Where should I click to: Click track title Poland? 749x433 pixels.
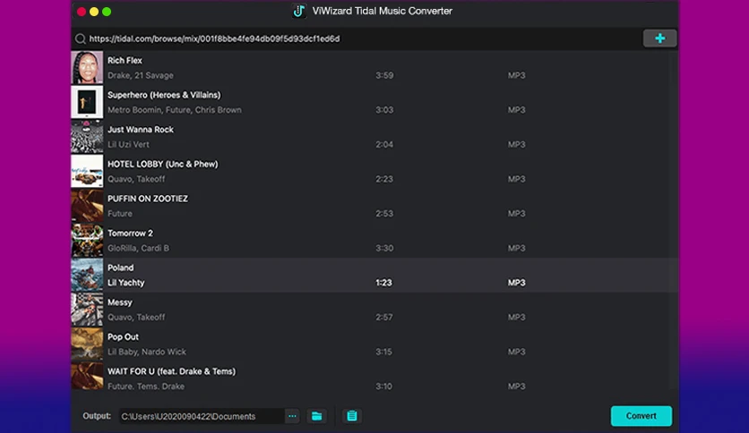click(121, 268)
